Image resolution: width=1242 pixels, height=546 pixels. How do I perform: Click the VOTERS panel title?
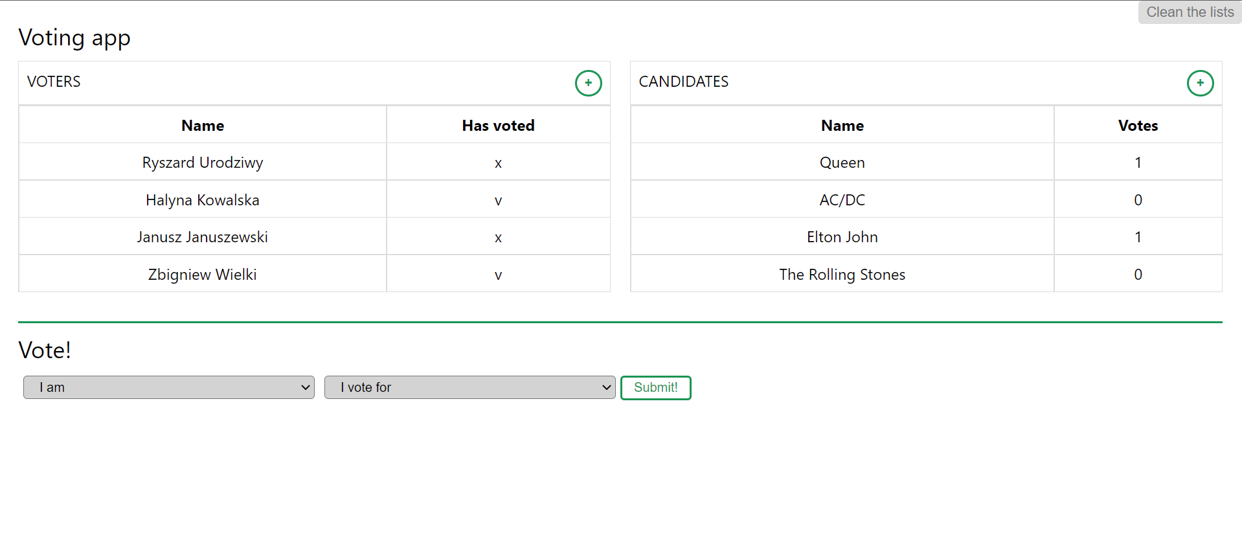(x=54, y=82)
